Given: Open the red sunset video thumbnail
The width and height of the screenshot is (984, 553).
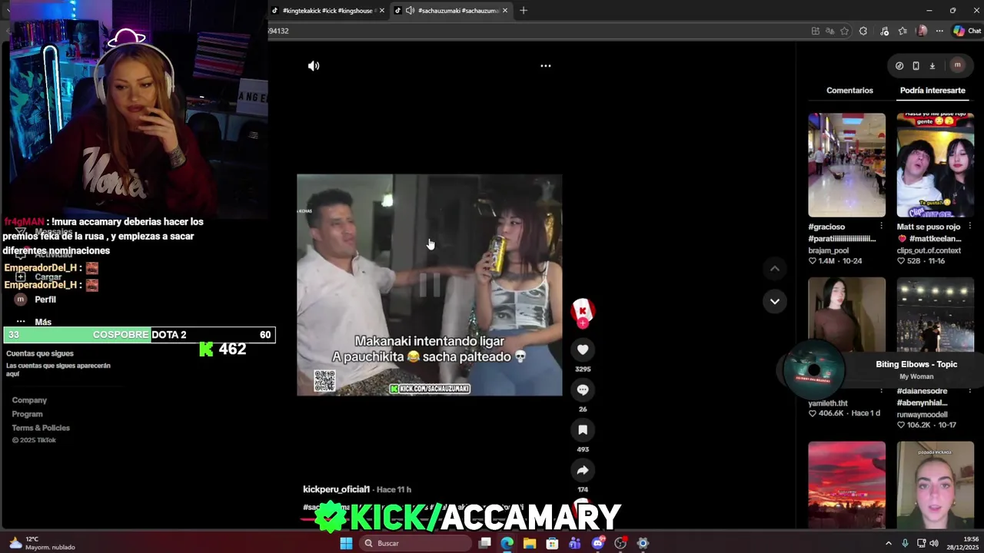Looking at the screenshot, I should pos(846,484).
